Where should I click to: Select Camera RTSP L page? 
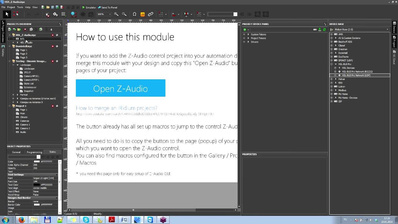pyautogui.click(x=31, y=80)
